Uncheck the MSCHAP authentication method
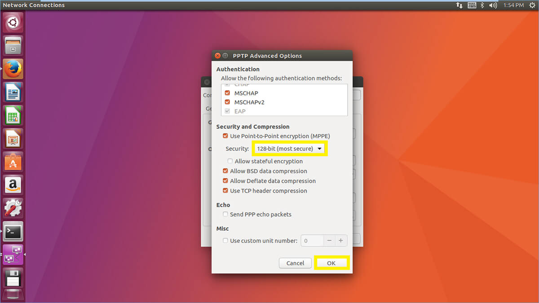539x303 pixels. (x=227, y=93)
